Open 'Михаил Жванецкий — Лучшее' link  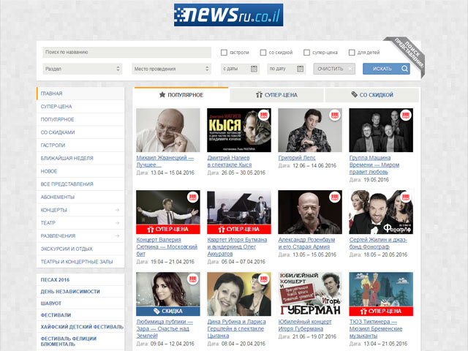(165, 161)
